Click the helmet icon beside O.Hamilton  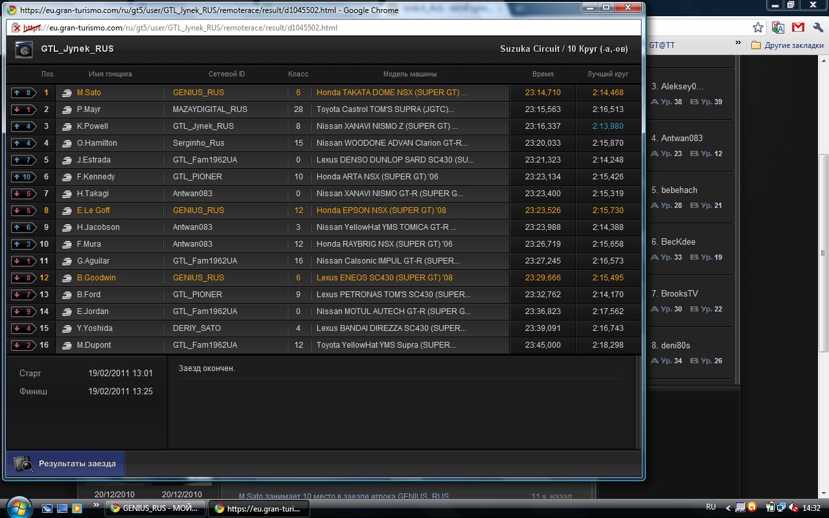[x=67, y=143]
